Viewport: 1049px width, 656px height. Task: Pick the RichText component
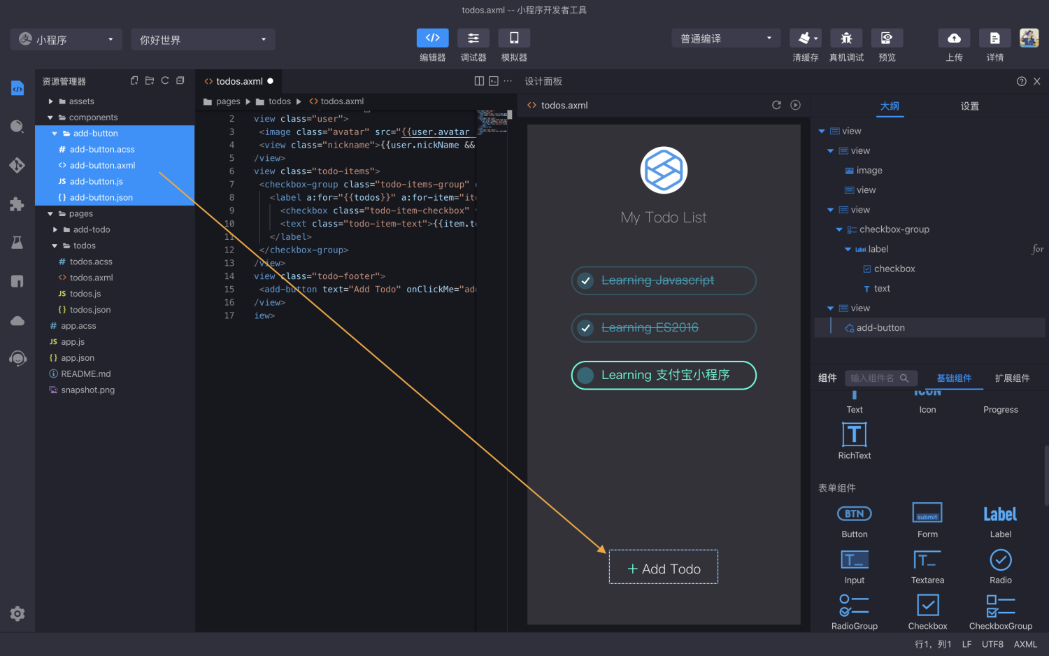(x=854, y=441)
